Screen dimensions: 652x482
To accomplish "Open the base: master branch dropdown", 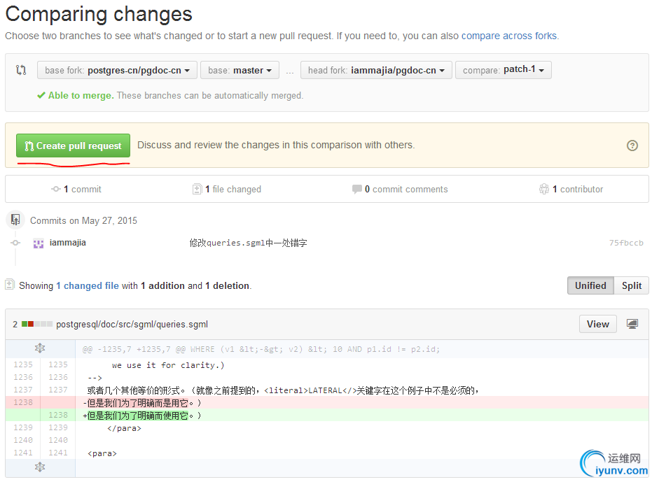I will tap(240, 70).
